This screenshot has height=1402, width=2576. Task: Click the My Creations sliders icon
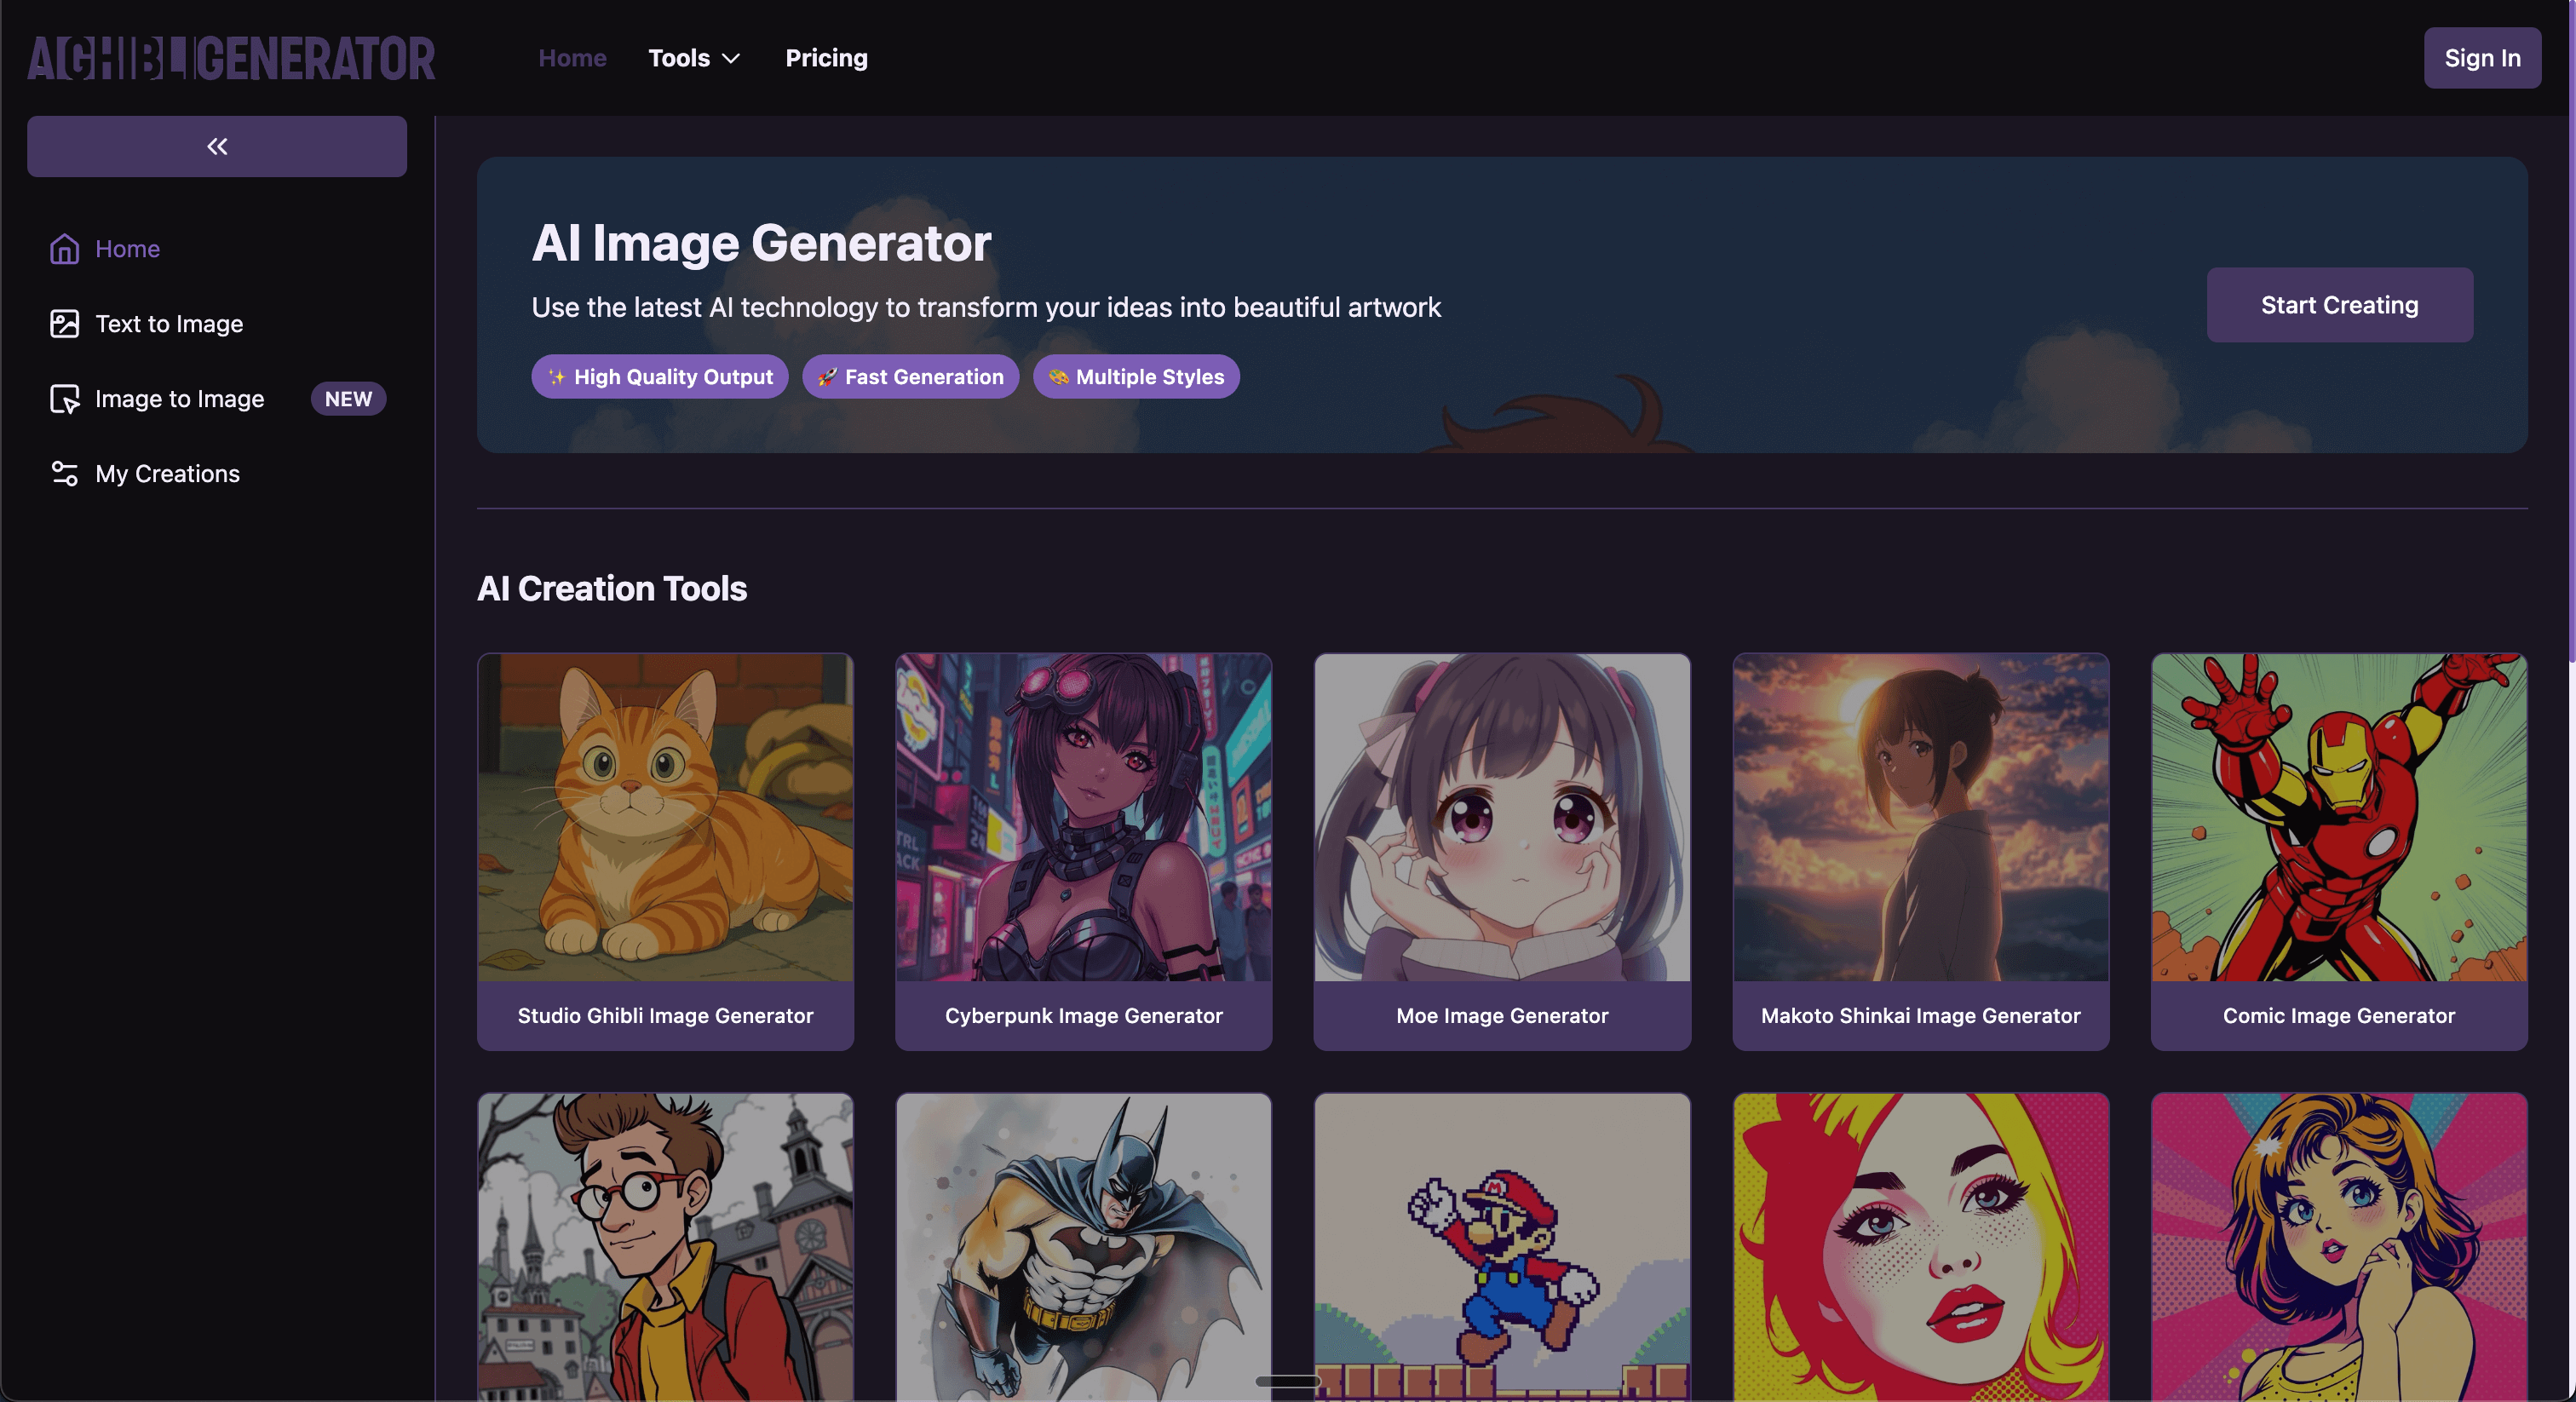tap(64, 474)
